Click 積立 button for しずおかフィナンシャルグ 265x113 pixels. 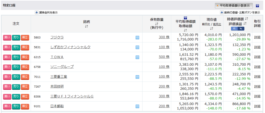click(x=25, y=47)
